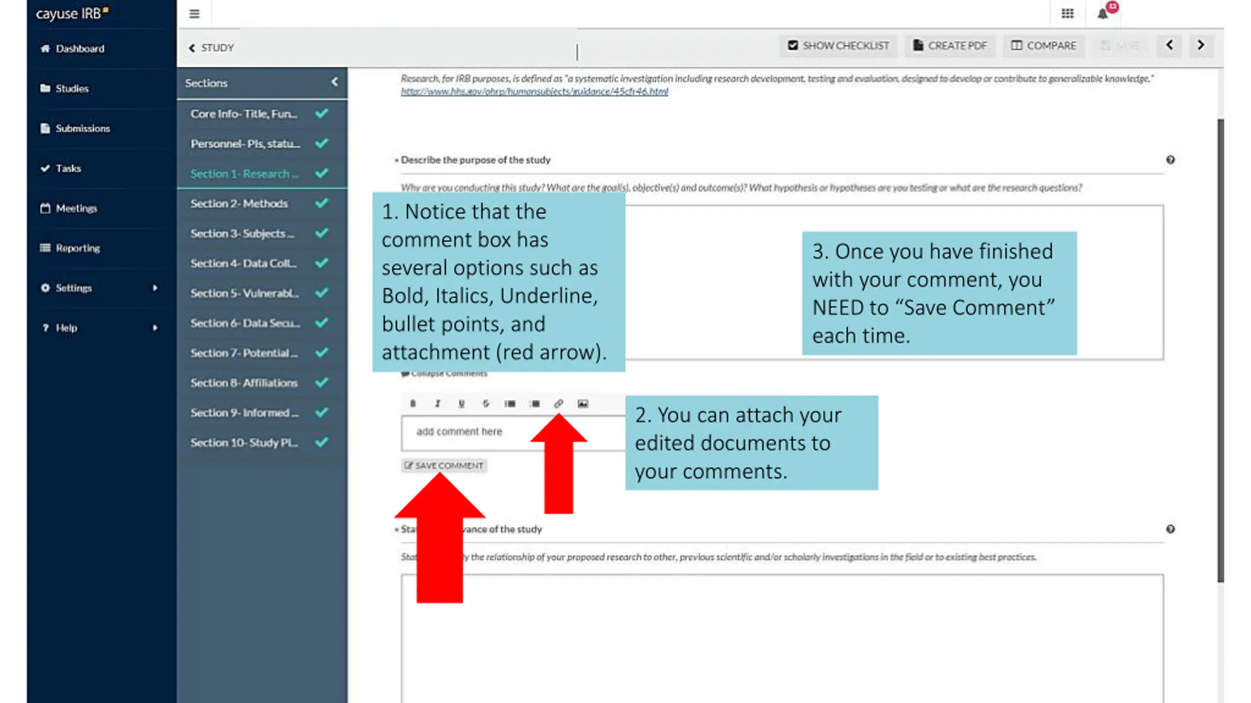
Task: Click the add comment here input field
Action: (x=513, y=433)
